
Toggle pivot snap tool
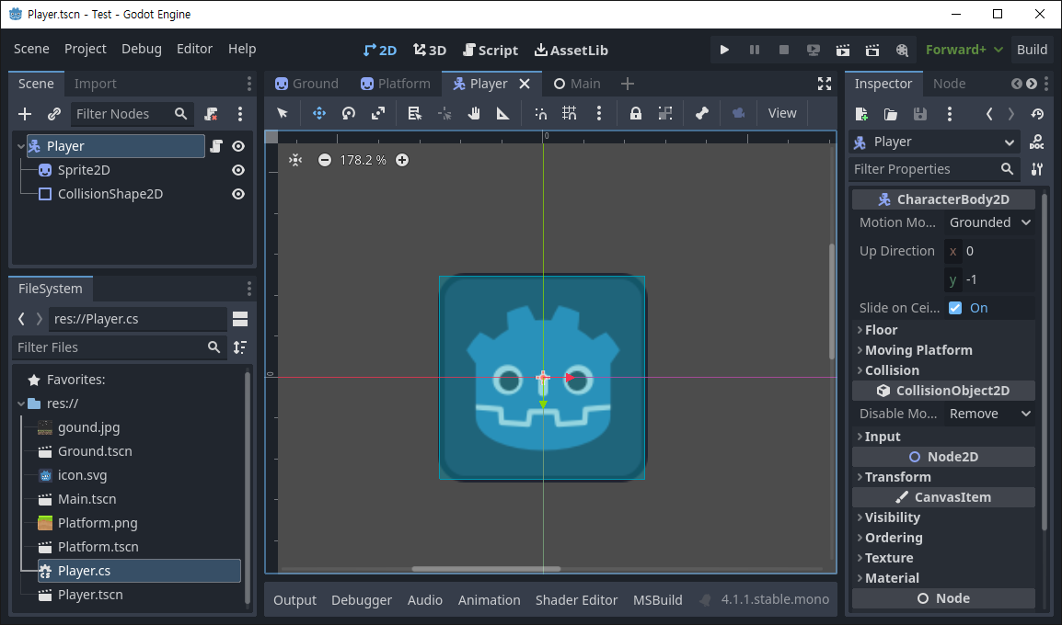tap(444, 114)
